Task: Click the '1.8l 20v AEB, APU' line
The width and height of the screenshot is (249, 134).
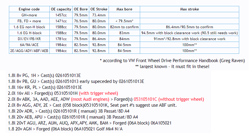Action: click(x=73, y=117)
